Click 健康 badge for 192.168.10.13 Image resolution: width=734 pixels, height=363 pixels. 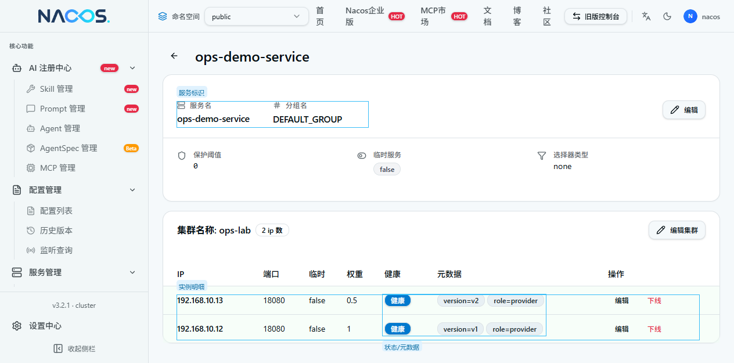(398, 300)
